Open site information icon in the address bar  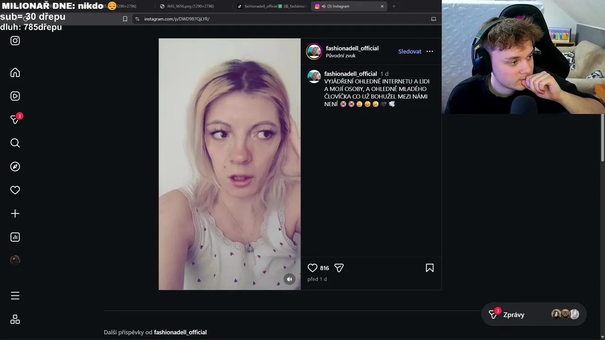[137, 19]
